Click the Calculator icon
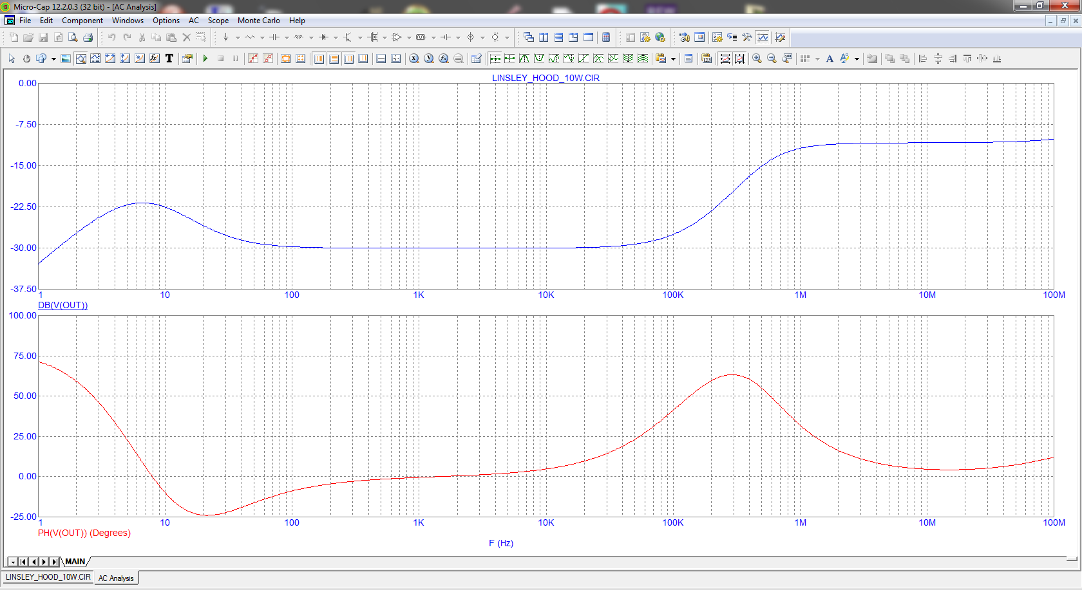The width and height of the screenshot is (1082, 590). tap(606, 37)
